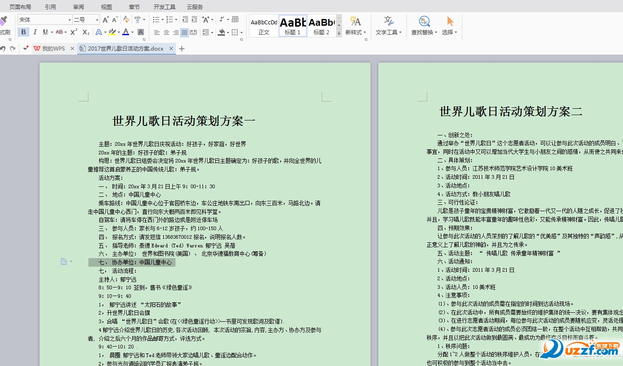Center align text
Viewport: 623px width, 366px height.
click(x=166, y=32)
